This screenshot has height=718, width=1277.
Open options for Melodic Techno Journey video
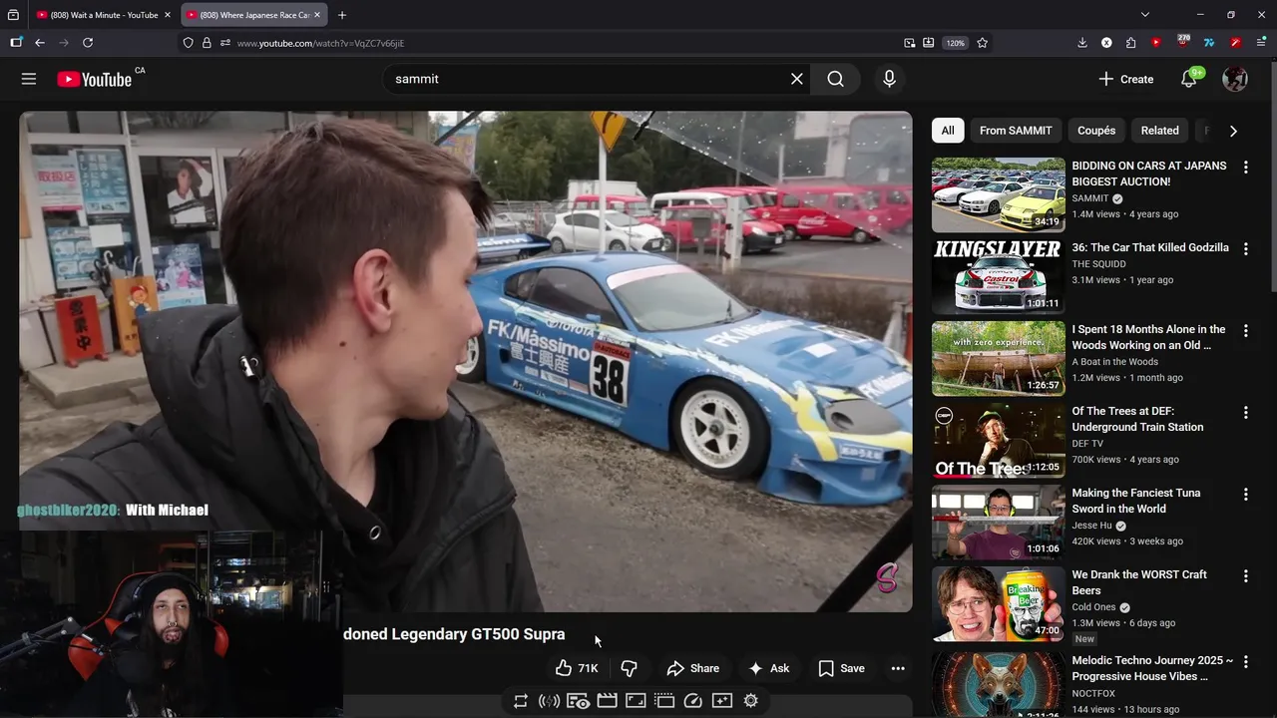[1245, 660]
